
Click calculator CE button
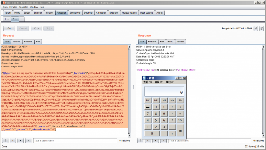click(156, 107)
